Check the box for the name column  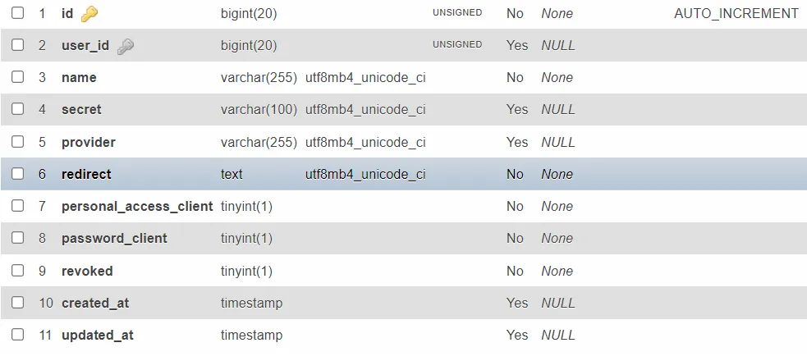point(17,76)
